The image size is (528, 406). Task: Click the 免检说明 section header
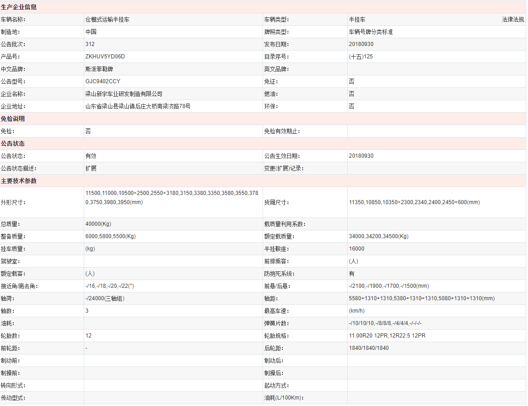[x=13, y=119]
